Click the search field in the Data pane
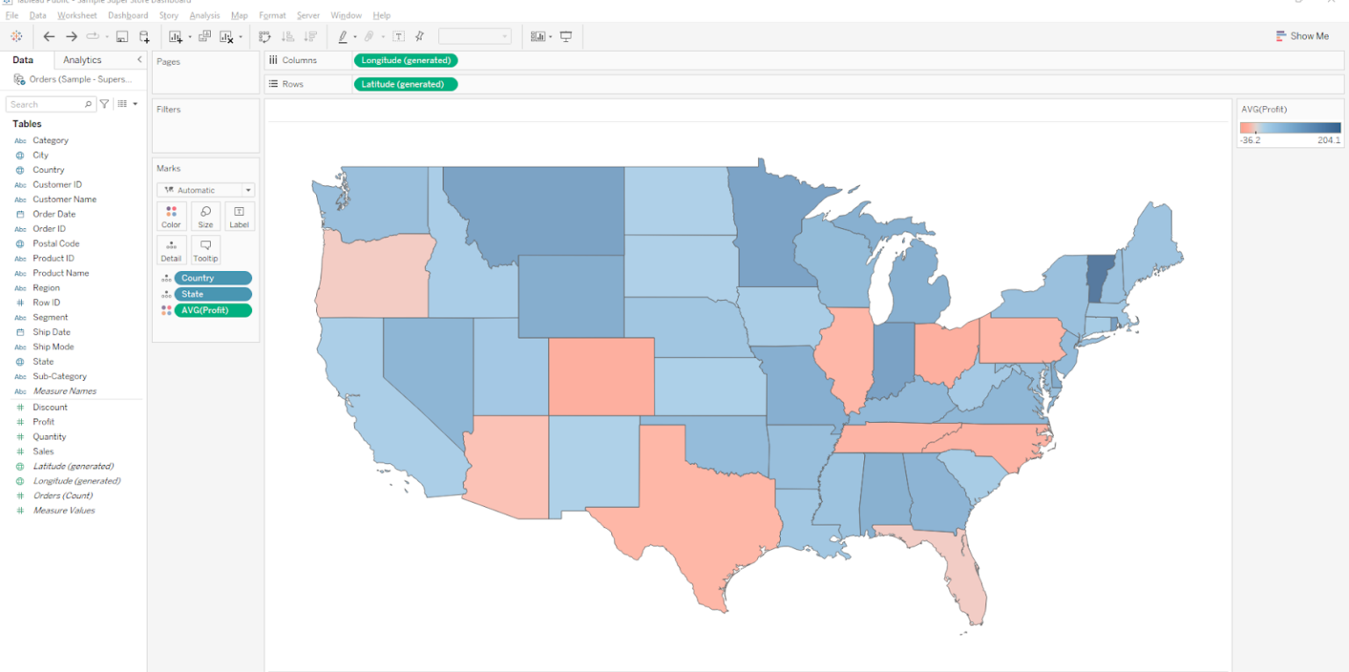Screen dimensions: 1349x672 50,104
